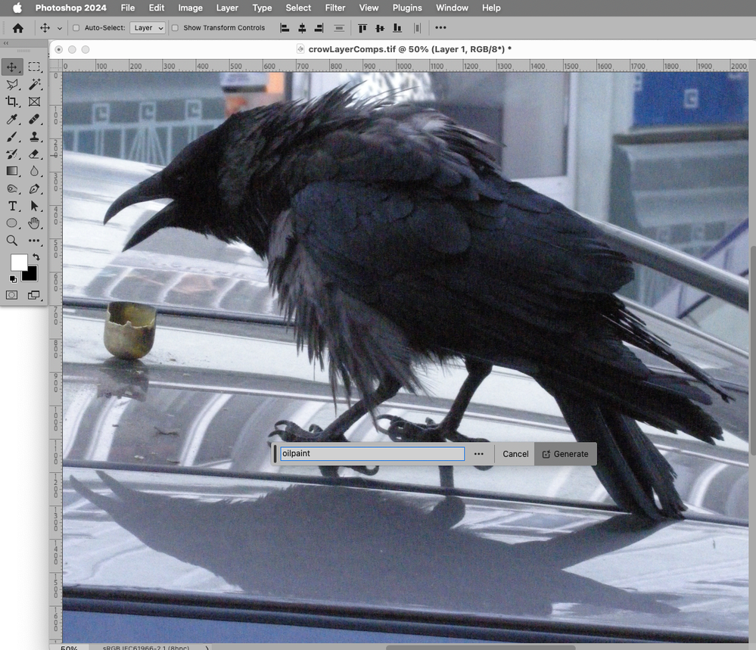
Task: Swap foreground and background colors
Action: [x=36, y=257]
